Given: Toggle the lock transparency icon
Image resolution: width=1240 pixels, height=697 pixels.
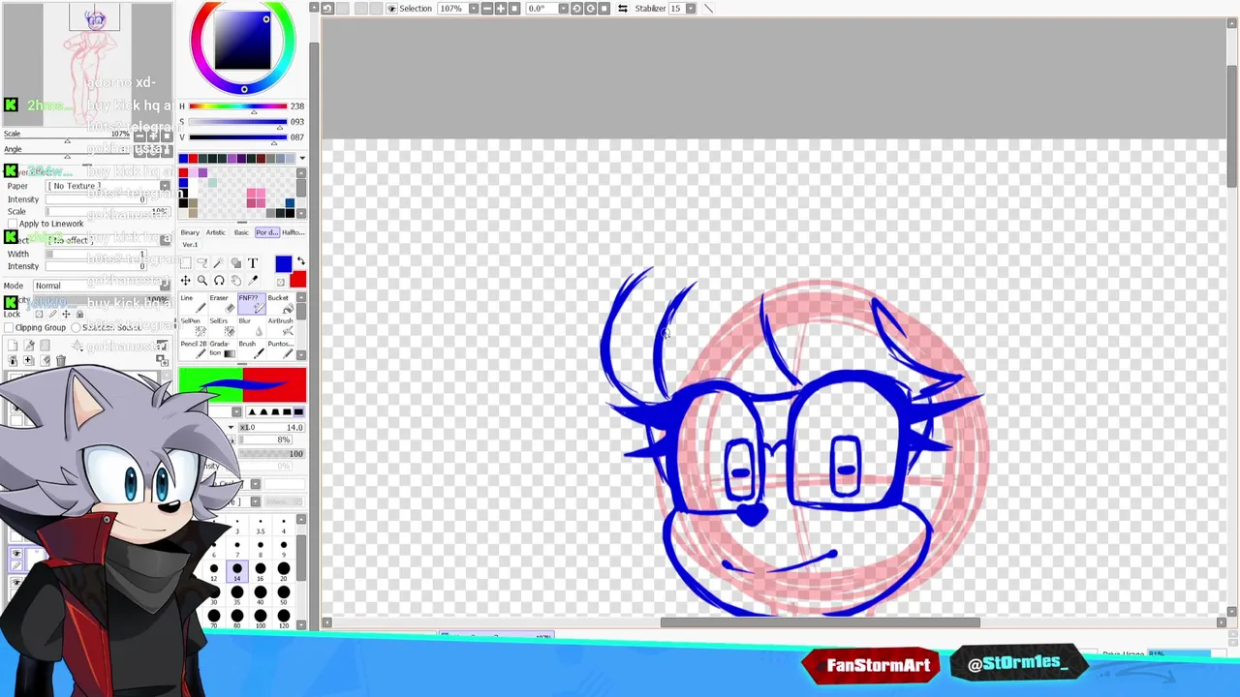Looking at the screenshot, I should [39, 314].
